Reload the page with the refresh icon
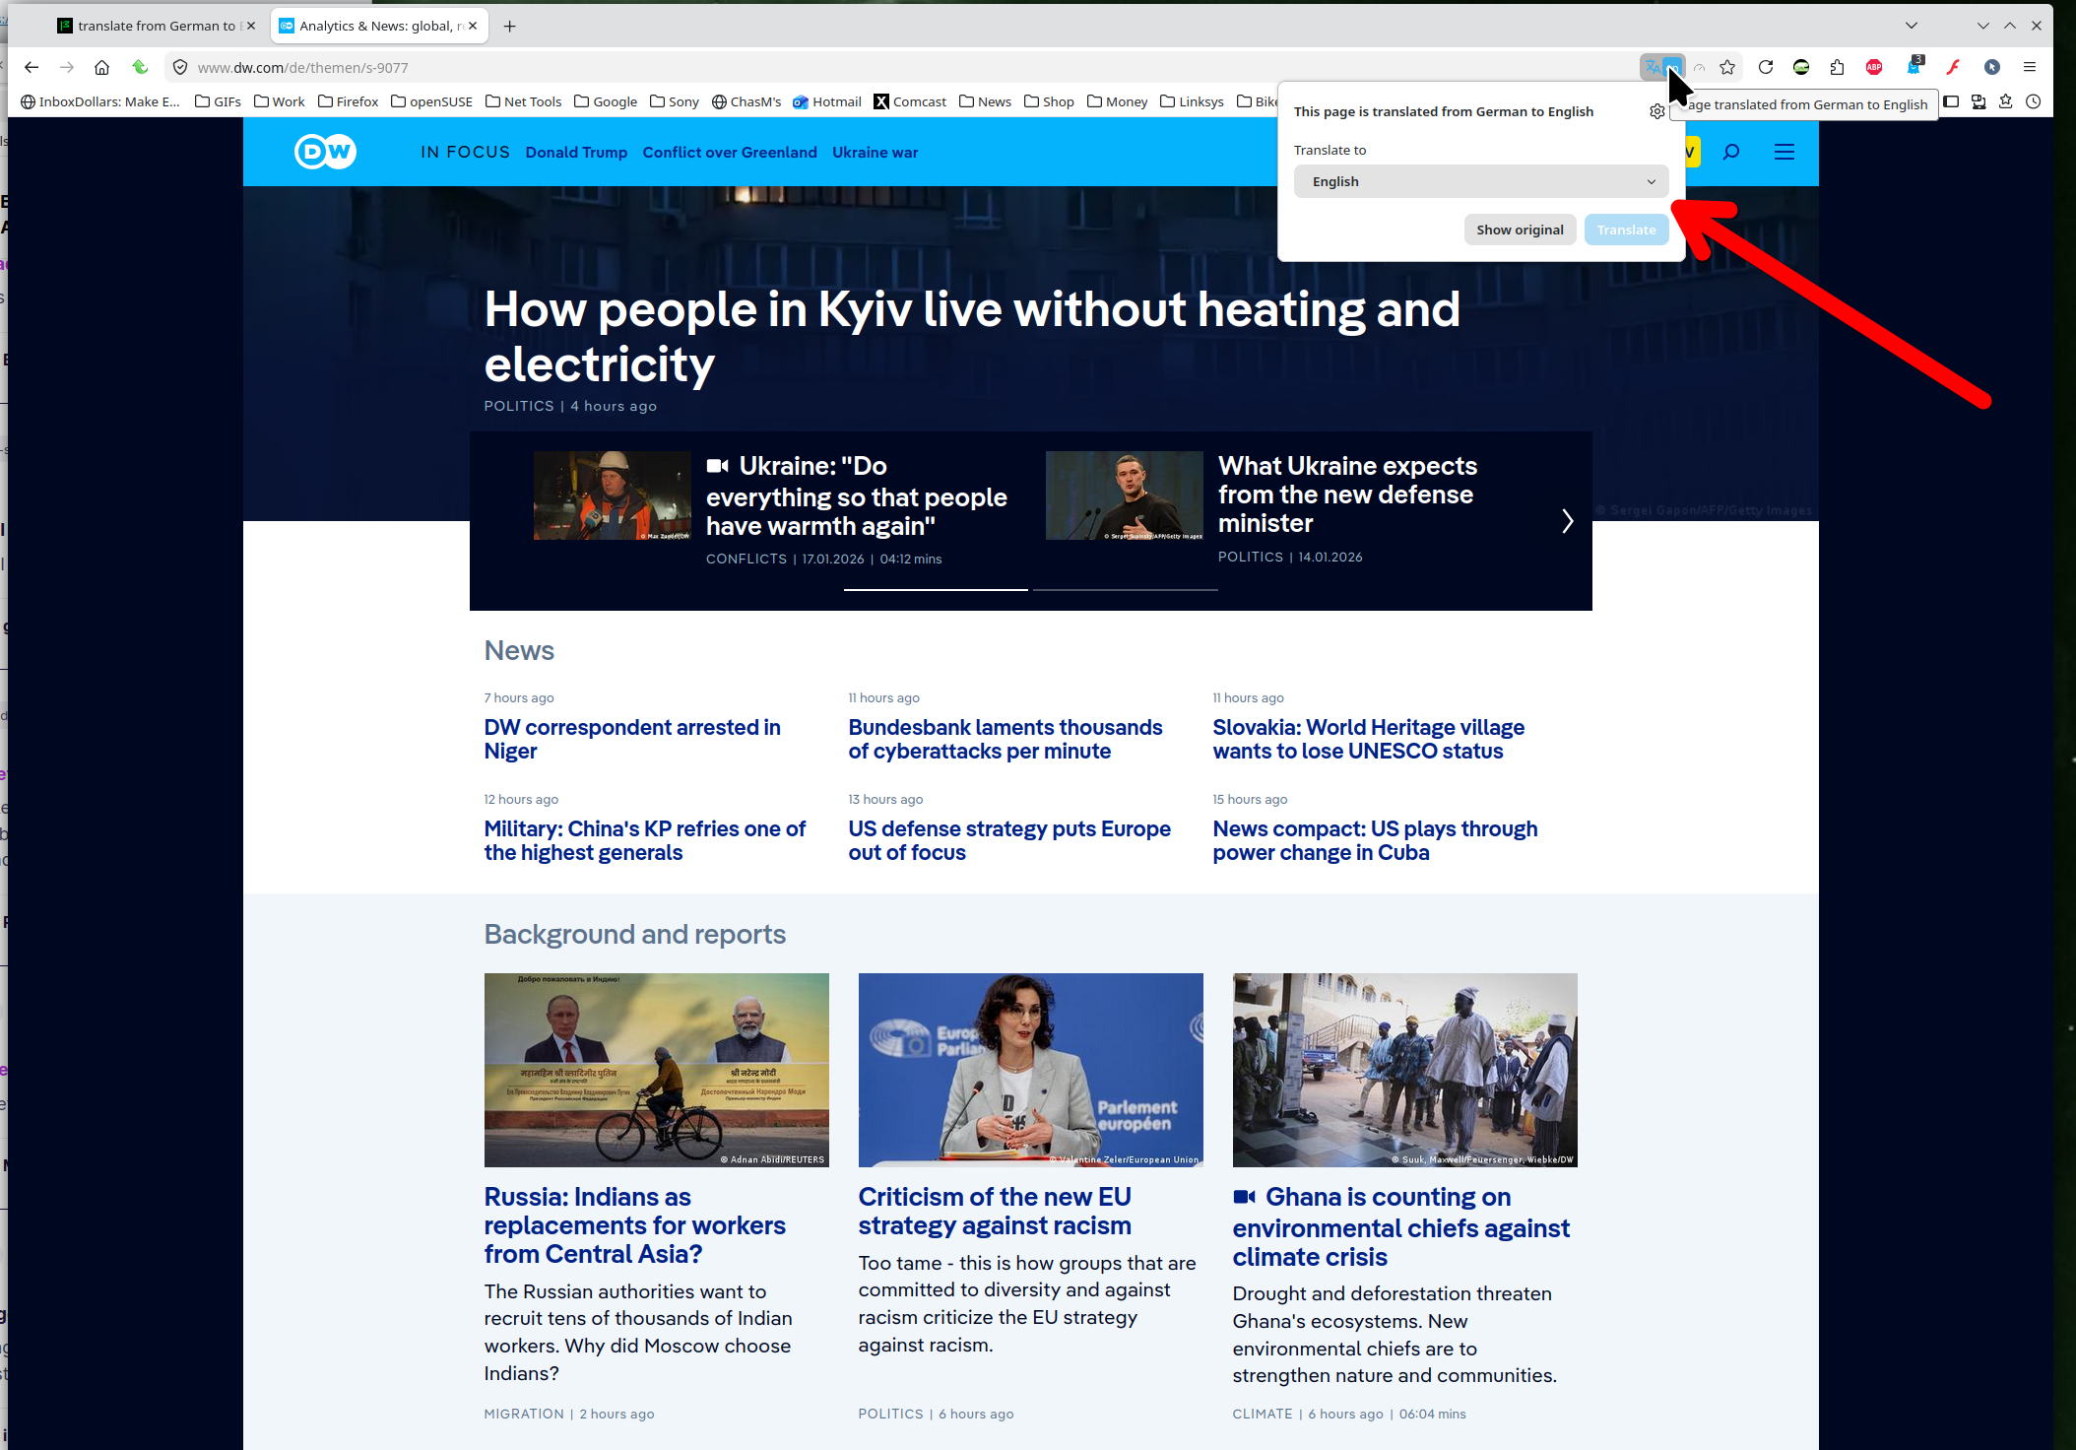 [x=1766, y=67]
